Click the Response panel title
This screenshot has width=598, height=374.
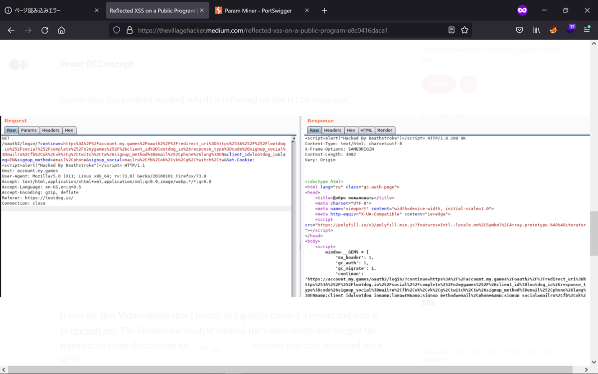[x=320, y=121]
